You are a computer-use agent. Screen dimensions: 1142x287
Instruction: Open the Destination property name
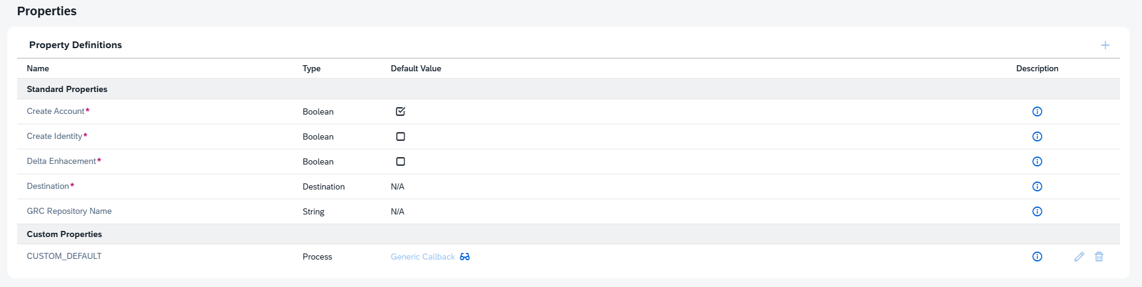pos(48,186)
